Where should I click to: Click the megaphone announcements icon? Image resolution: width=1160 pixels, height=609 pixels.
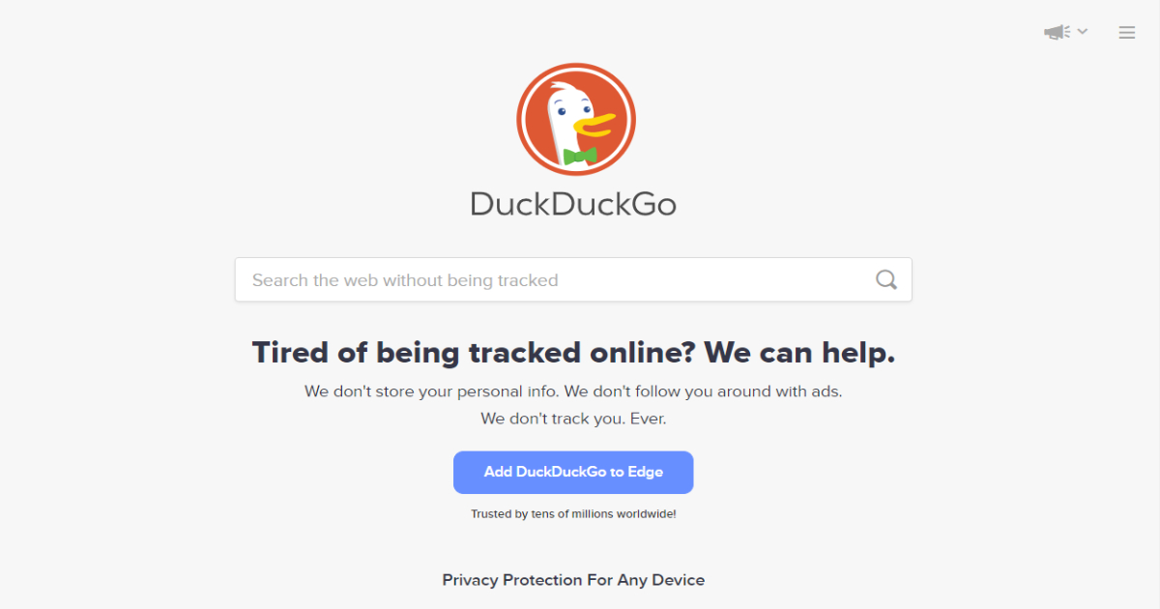pyautogui.click(x=1056, y=32)
